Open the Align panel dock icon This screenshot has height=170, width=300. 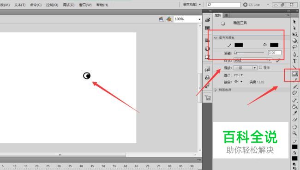click(207, 40)
